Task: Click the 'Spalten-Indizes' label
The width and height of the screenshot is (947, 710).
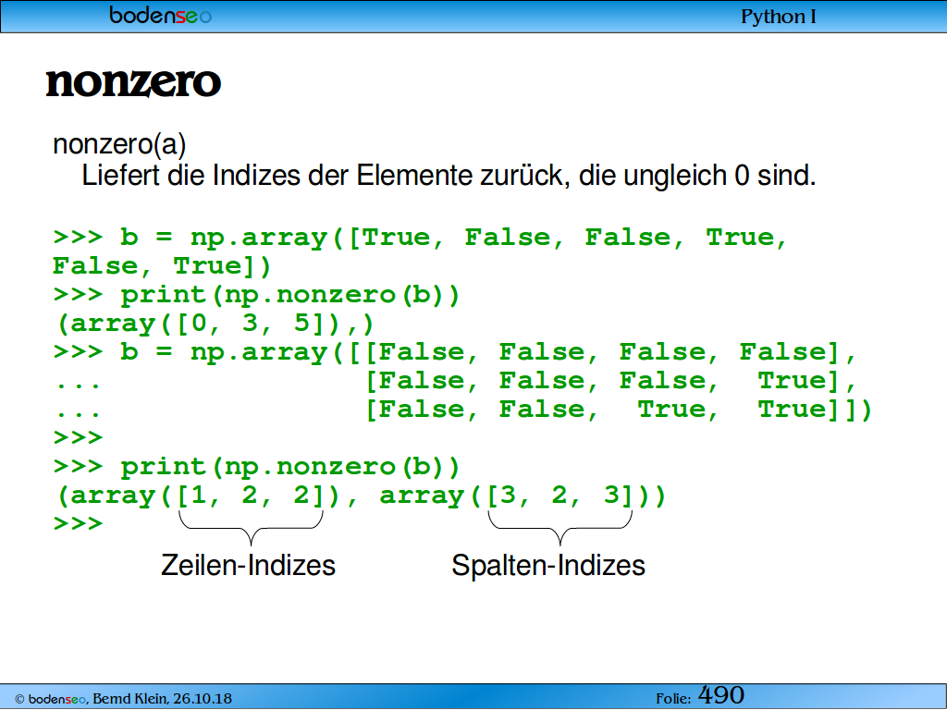Action: (548, 566)
